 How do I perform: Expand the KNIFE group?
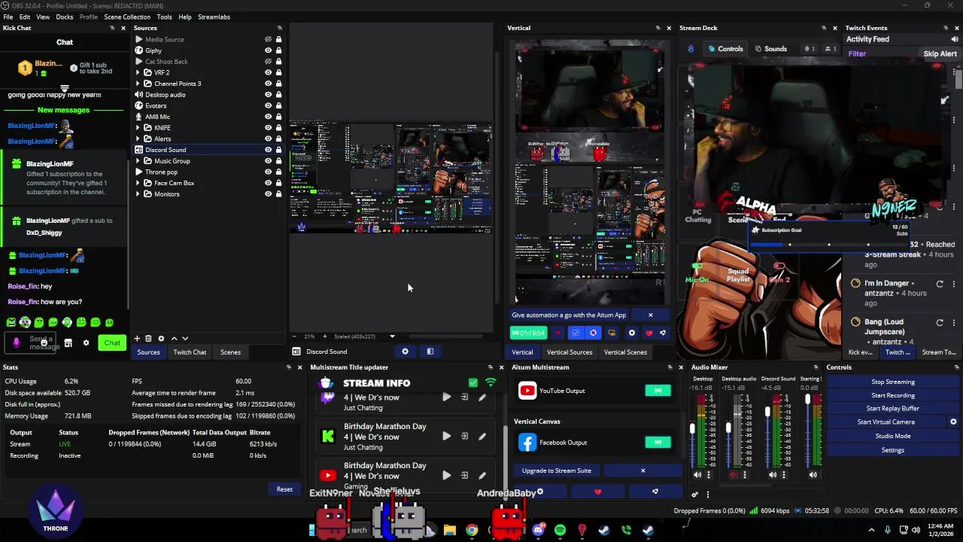click(x=138, y=128)
